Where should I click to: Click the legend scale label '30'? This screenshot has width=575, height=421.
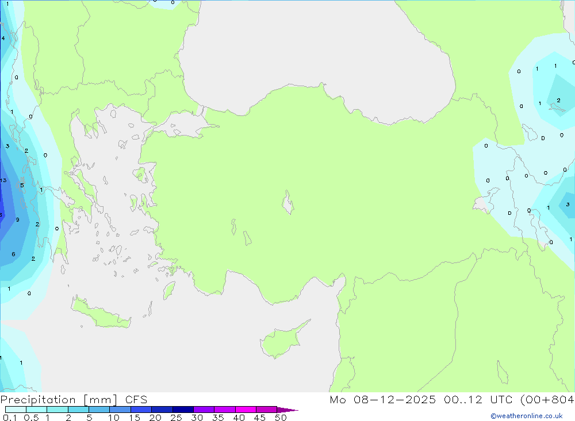pyautogui.click(x=197, y=418)
